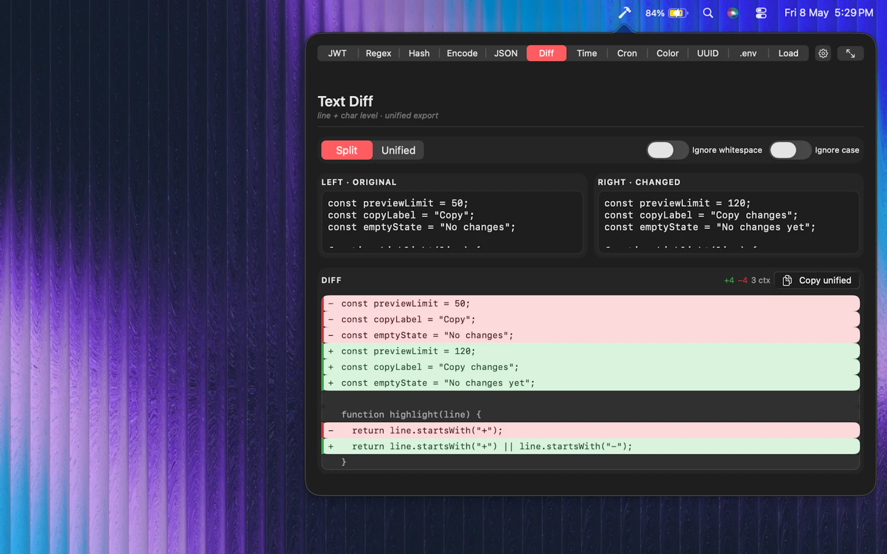Click the Copy unified button
The image size is (887, 554).
[817, 280]
